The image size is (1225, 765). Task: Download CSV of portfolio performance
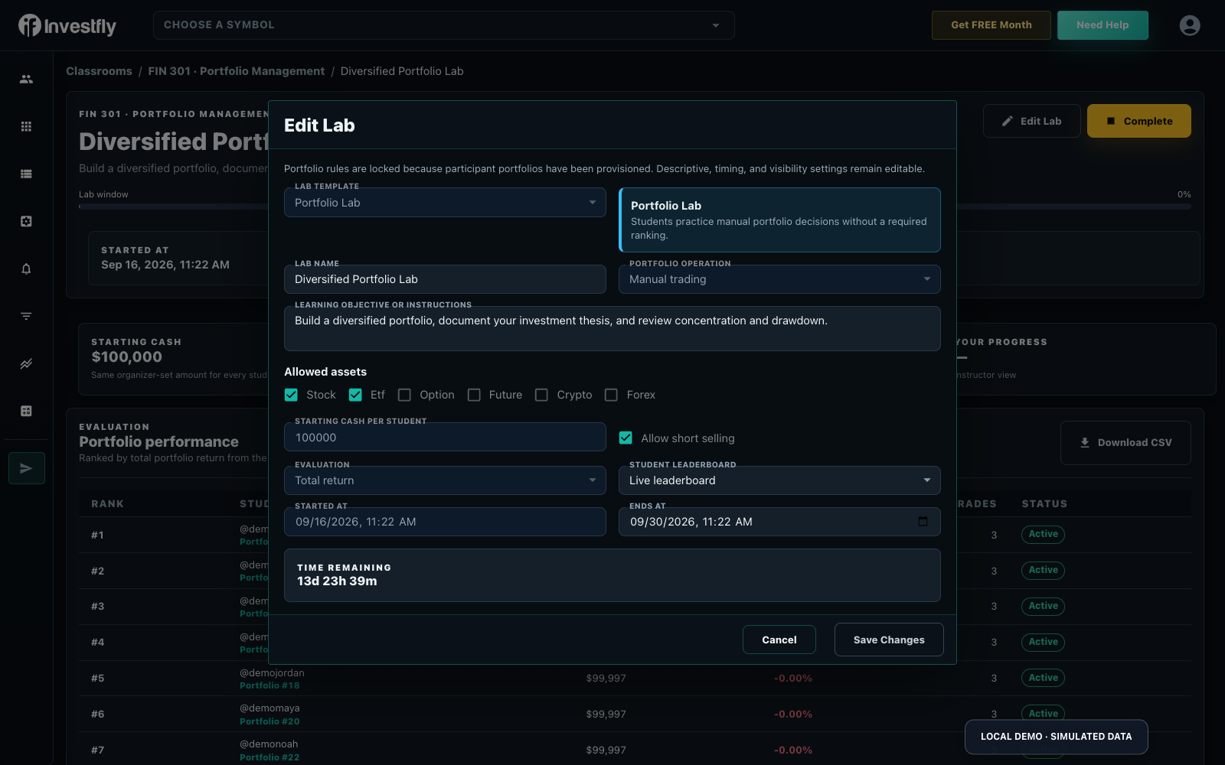tap(1125, 443)
